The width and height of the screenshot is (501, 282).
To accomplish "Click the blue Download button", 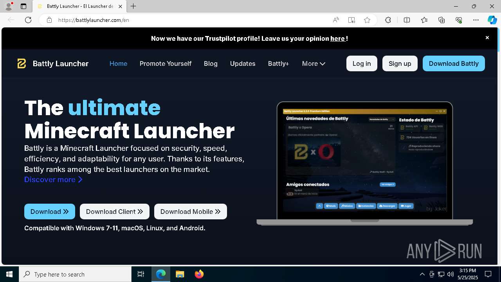I will click(x=49, y=211).
